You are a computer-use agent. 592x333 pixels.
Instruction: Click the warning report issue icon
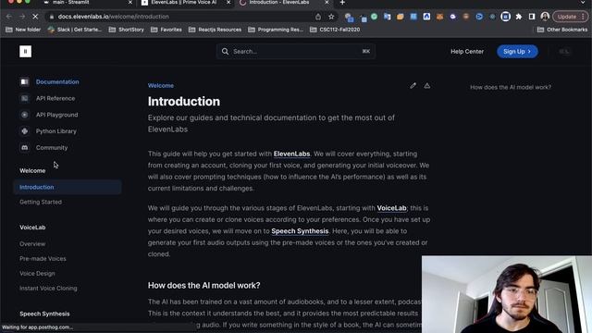point(427,86)
